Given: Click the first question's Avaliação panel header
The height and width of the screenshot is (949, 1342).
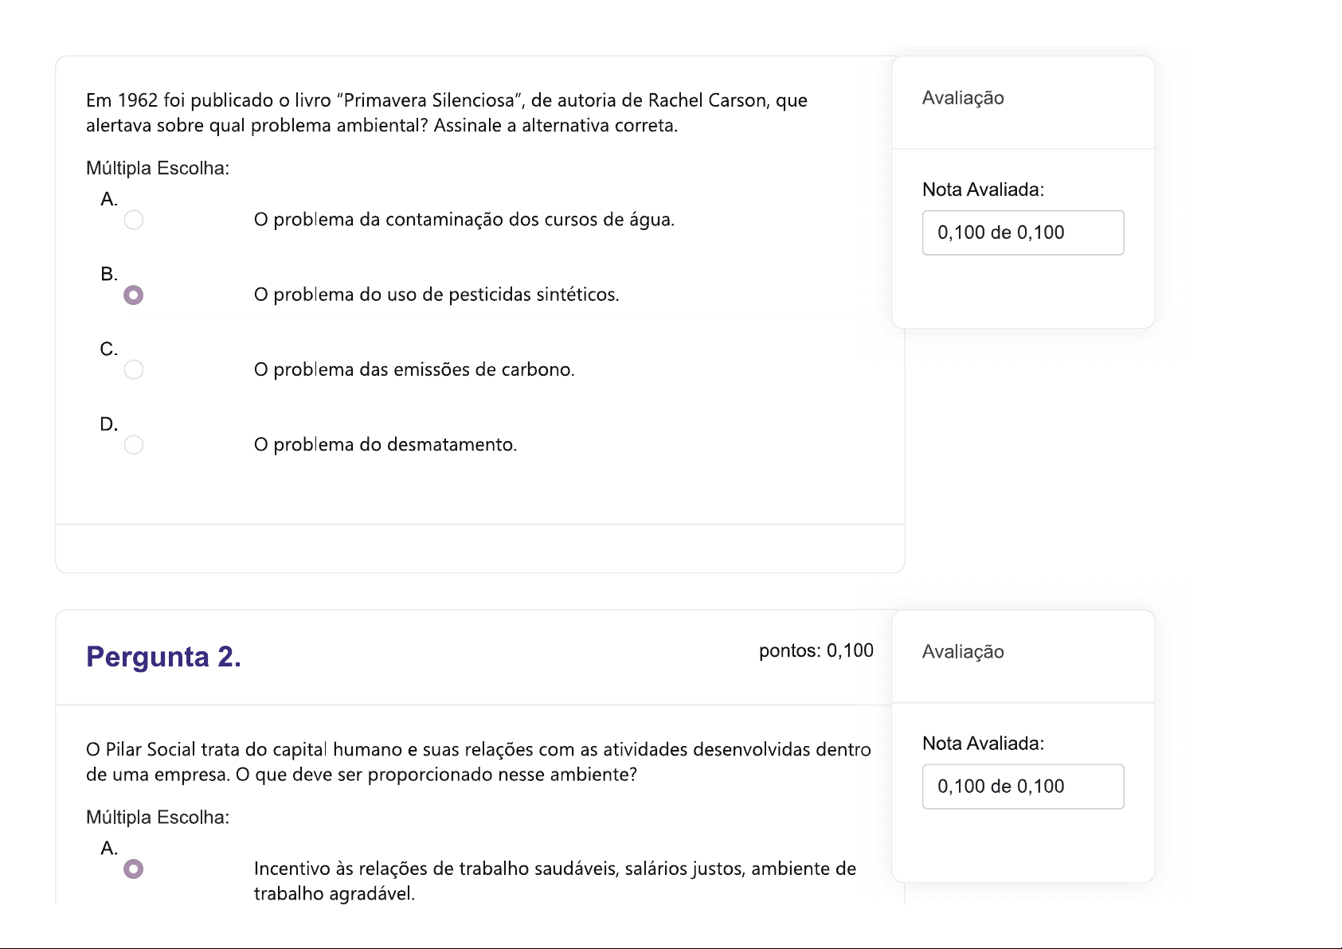Looking at the screenshot, I should tap(963, 98).
